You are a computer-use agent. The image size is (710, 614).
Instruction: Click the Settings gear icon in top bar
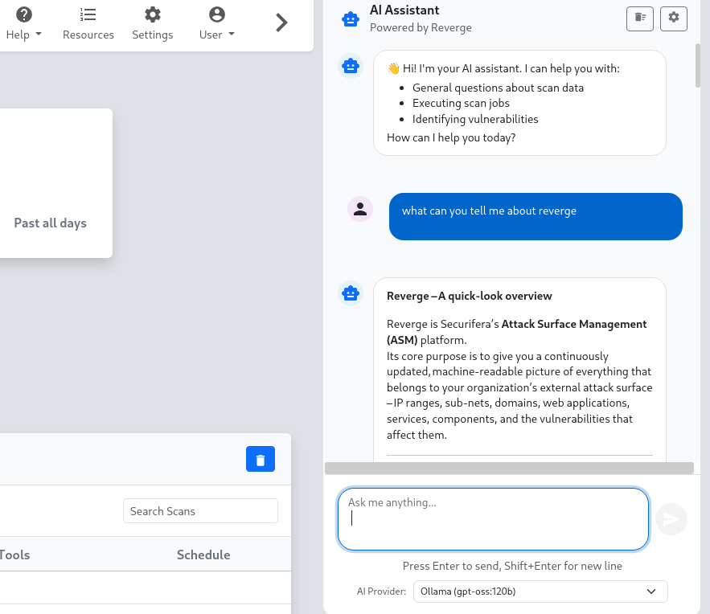(152, 13)
